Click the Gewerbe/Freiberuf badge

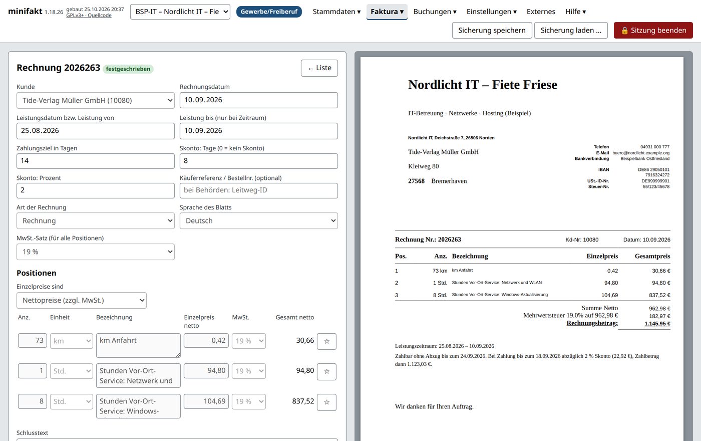click(269, 12)
